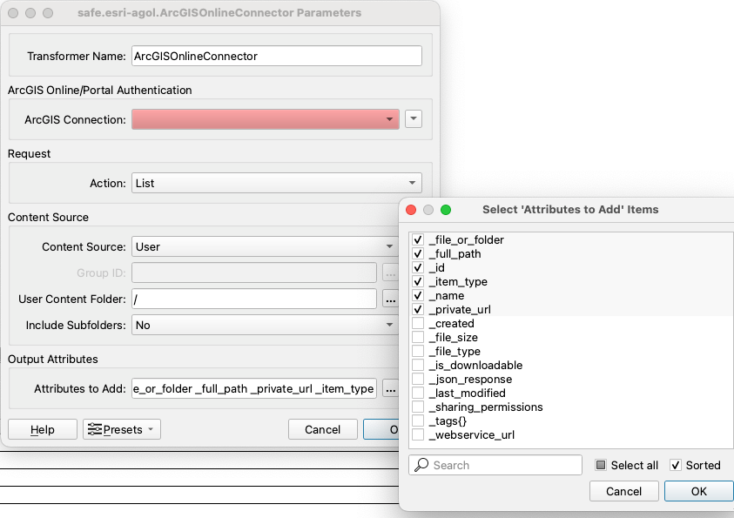Confirm attribute selection with OK

coord(699,491)
